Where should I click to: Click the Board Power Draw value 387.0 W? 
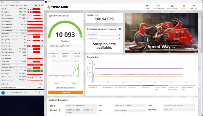[x=23, y=49]
